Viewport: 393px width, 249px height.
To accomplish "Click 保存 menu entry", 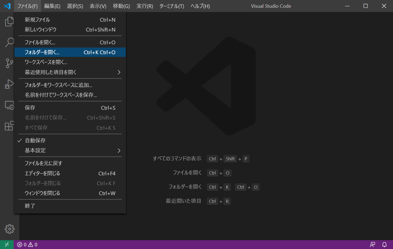I will pos(70,108).
